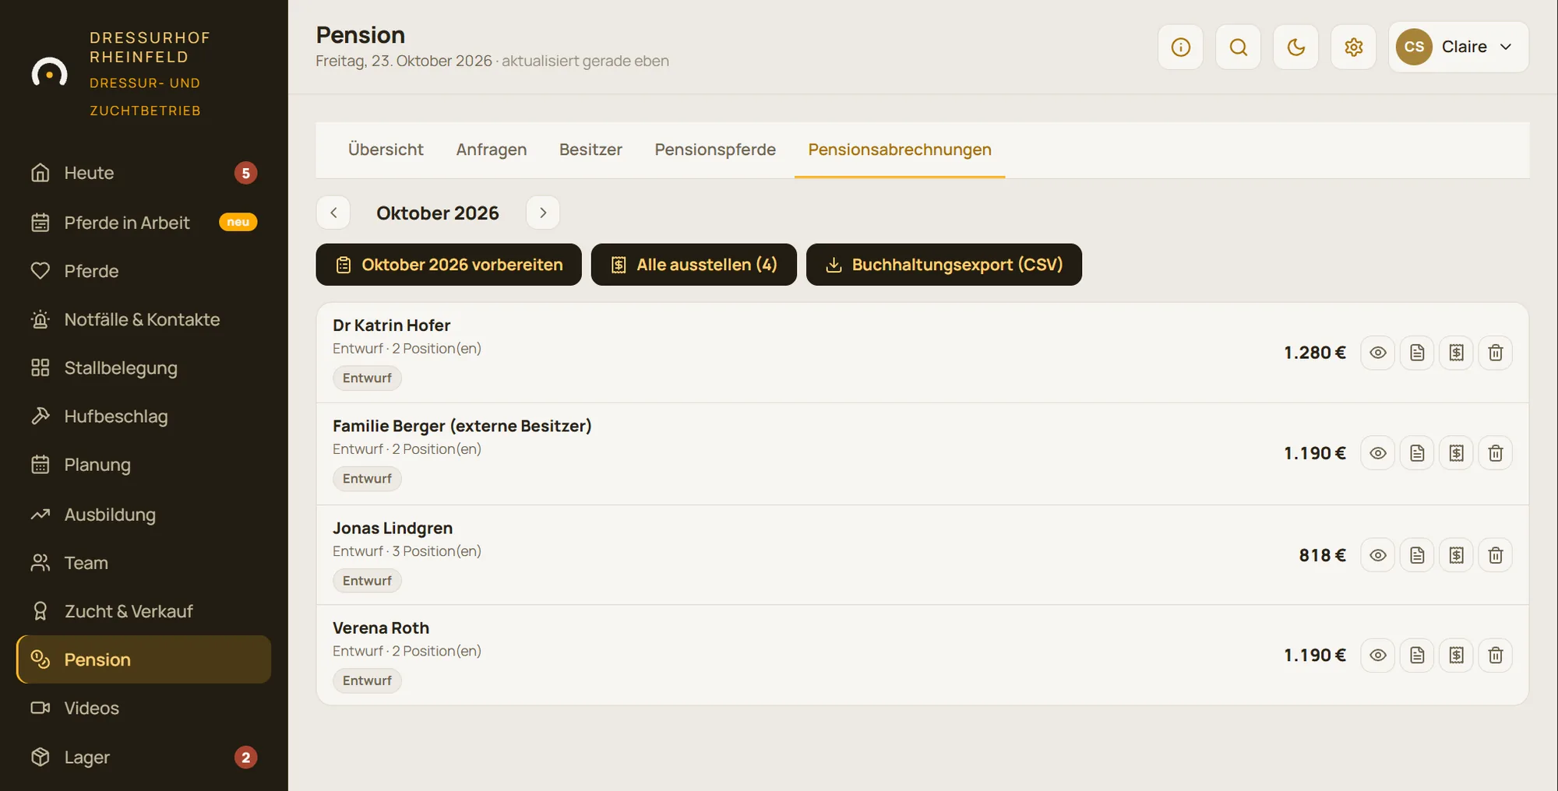This screenshot has width=1558, height=791.
Task: Open document icon for Jonas Lindgren
Action: click(x=1417, y=555)
